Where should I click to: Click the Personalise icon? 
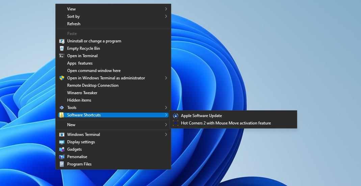click(x=61, y=157)
